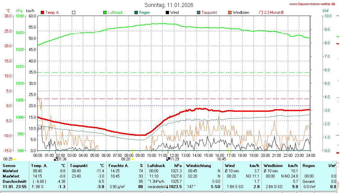
Task: Click the red Temp. A. legend swatch
Action: click(42, 12)
